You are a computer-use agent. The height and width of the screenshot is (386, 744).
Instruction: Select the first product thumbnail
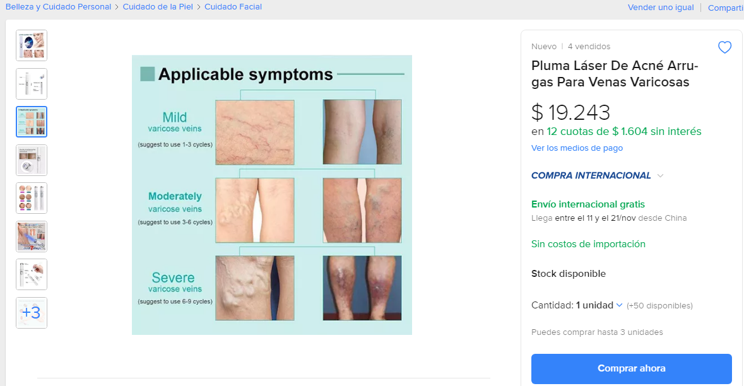(32, 45)
